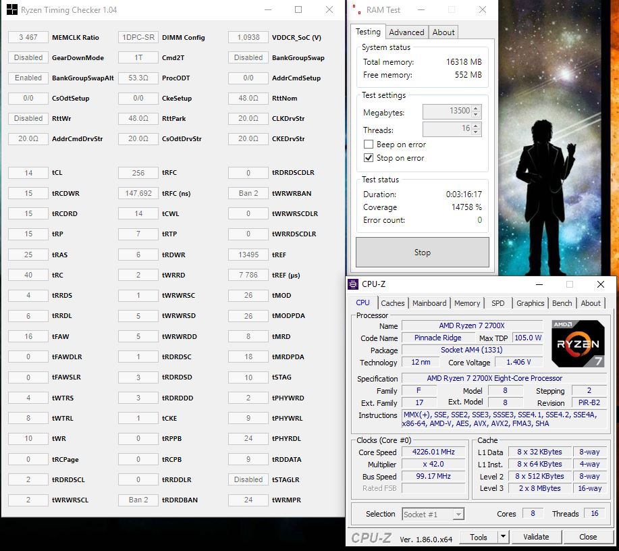Screen dimensions: 619x551
Task: Open the About tab in RAM Test
Action: tap(443, 32)
